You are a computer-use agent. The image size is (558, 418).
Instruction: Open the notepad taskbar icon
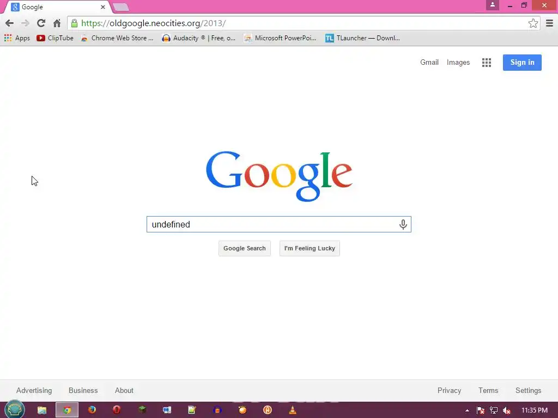192,410
